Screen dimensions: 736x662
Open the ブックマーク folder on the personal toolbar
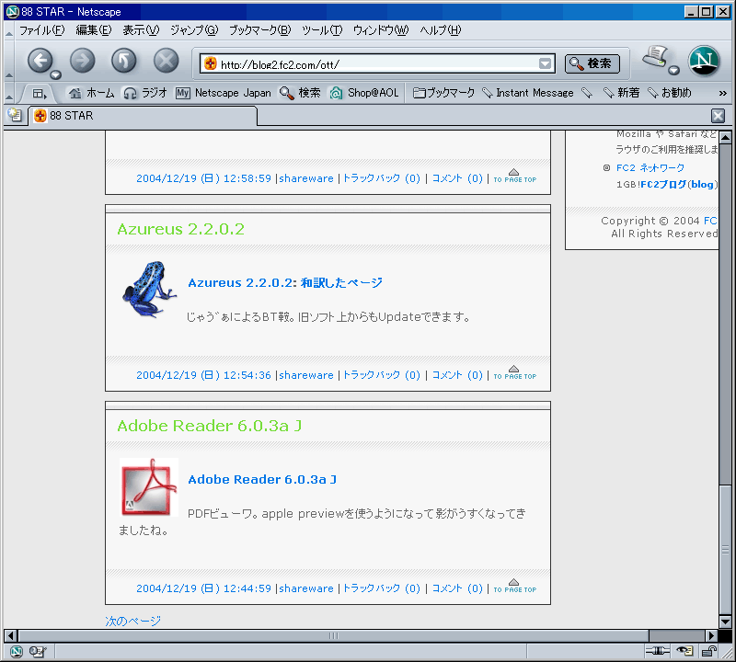pyautogui.click(x=443, y=93)
